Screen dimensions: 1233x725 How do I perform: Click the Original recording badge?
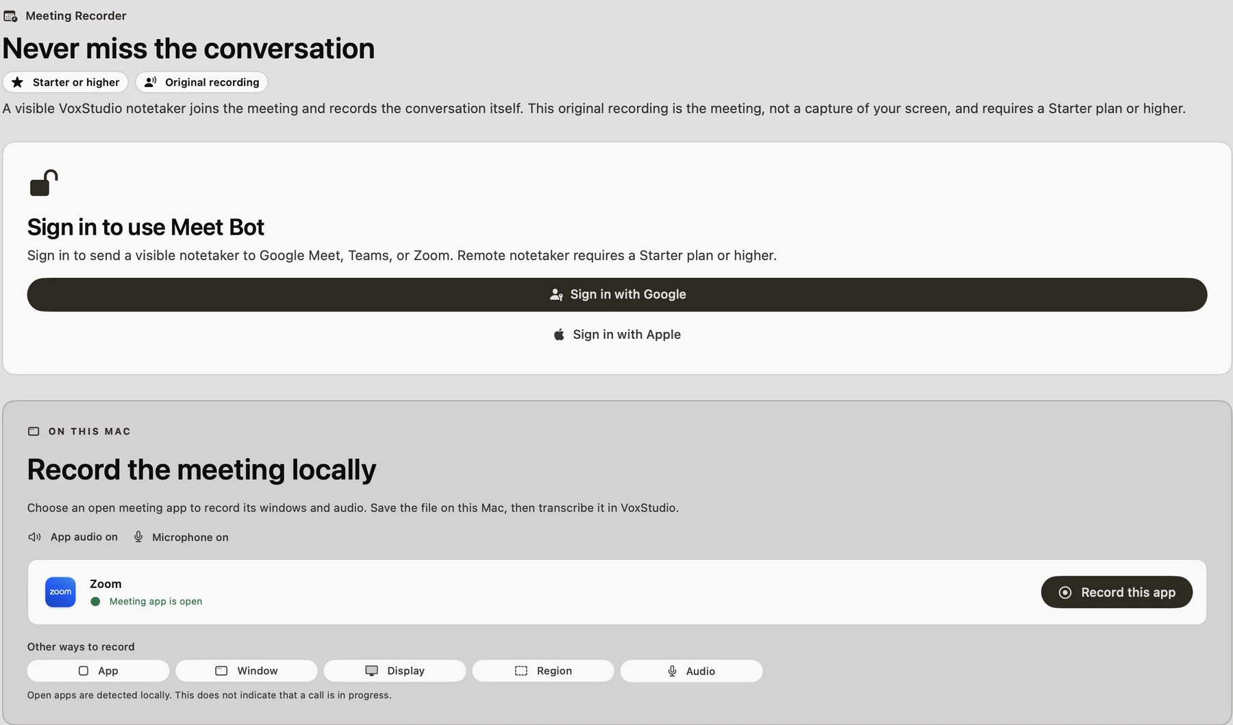pyautogui.click(x=201, y=82)
